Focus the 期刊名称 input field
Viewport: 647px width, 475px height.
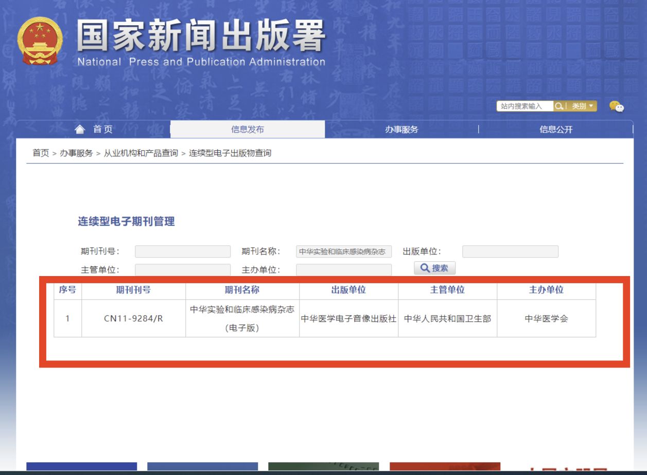344,251
